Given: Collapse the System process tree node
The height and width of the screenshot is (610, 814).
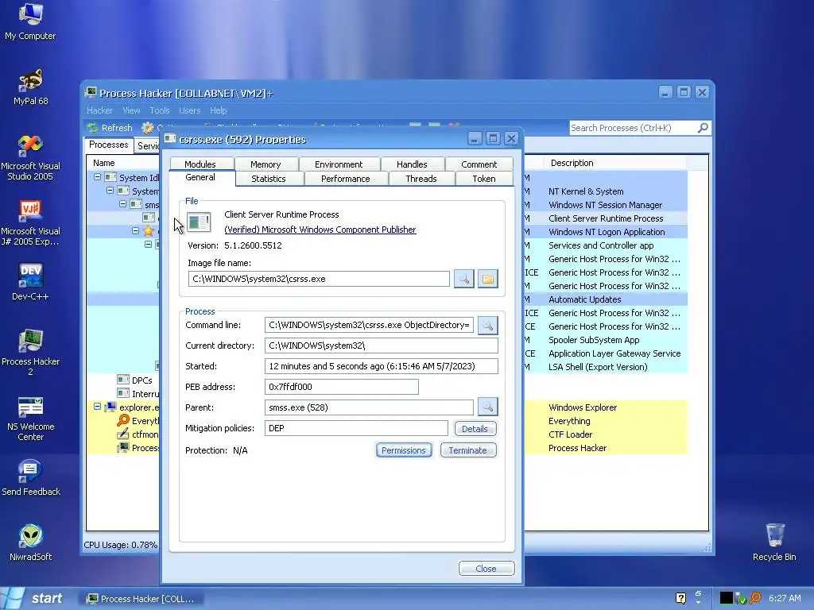Looking at the screenshot, I should click(x=110, y=191).
